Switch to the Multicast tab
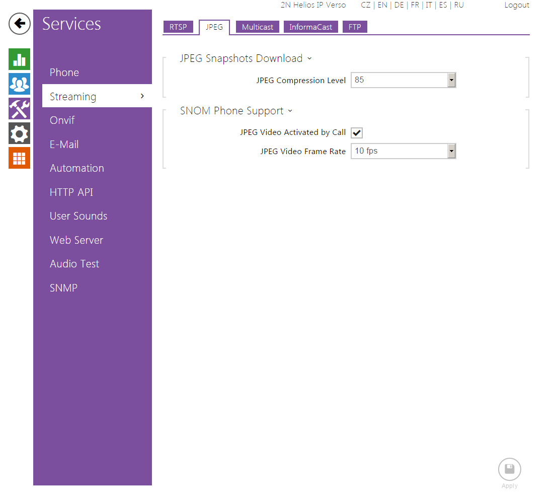Screen dimensions: 557x494 (x=258, y=27)
